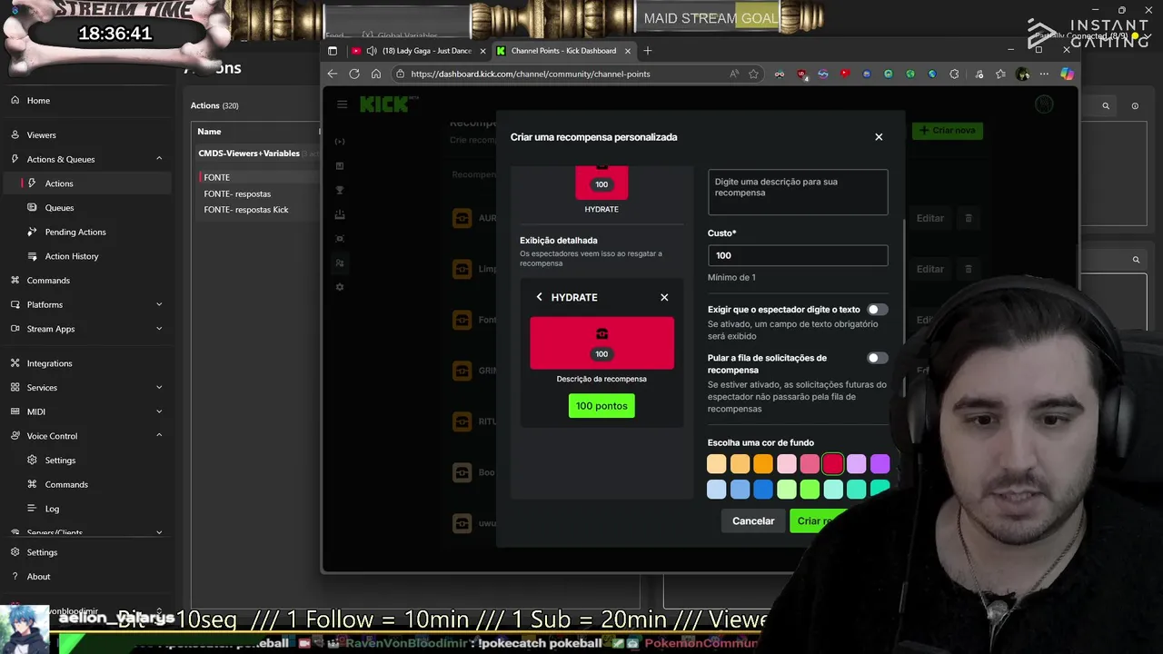Go back in the browser
Viewport: 1163px width, 654px height.
pyautogui.click(x=333, y=74)
